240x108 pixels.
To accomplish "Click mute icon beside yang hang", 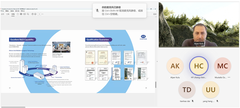I will [217, 101].
